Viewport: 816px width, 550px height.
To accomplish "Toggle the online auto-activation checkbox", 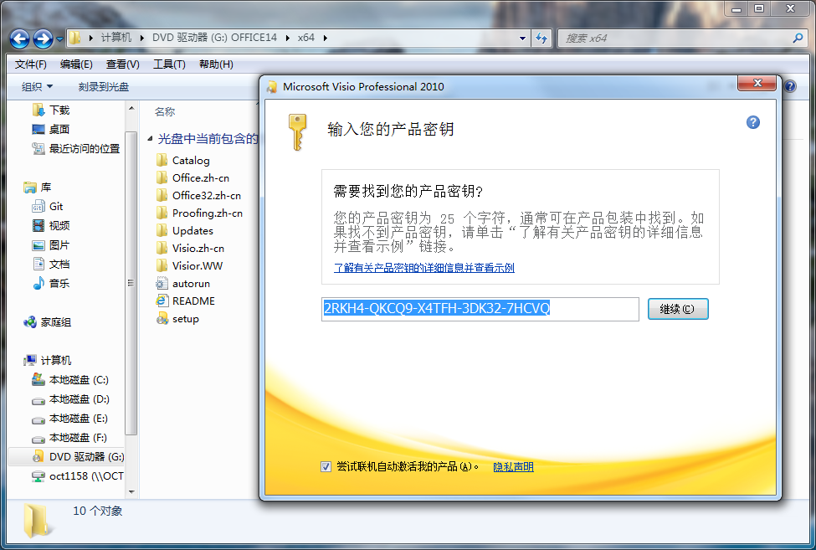I will pyautogui.click(x=326, y=467).
